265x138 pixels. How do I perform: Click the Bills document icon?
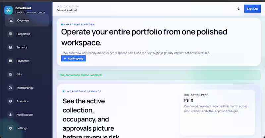pyautogui.click(x=11, y=74)
